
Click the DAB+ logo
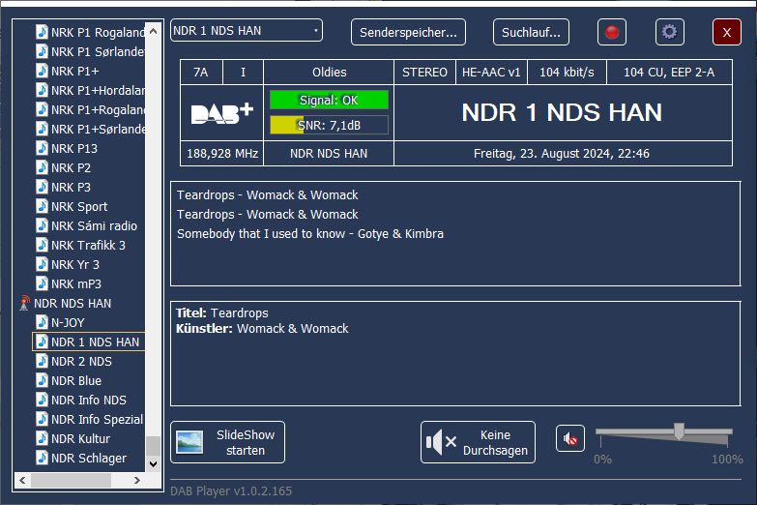[x=221, y=113]
